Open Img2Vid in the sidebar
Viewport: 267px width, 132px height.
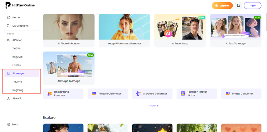[x=18, y=57]
